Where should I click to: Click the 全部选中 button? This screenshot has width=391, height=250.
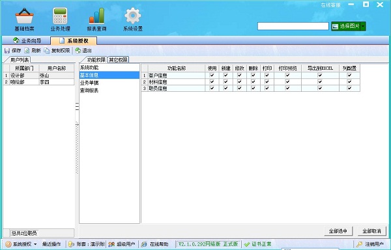coord(338,231)
